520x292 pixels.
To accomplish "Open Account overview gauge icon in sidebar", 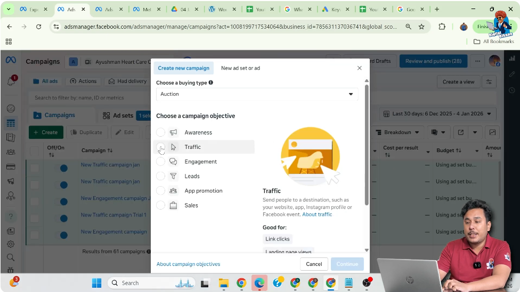I will click(11, 109).
